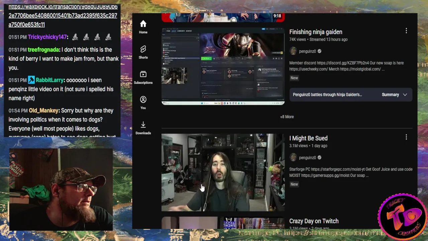Click penguinz0 avatar under I Might Be Sued

[293, 157]
